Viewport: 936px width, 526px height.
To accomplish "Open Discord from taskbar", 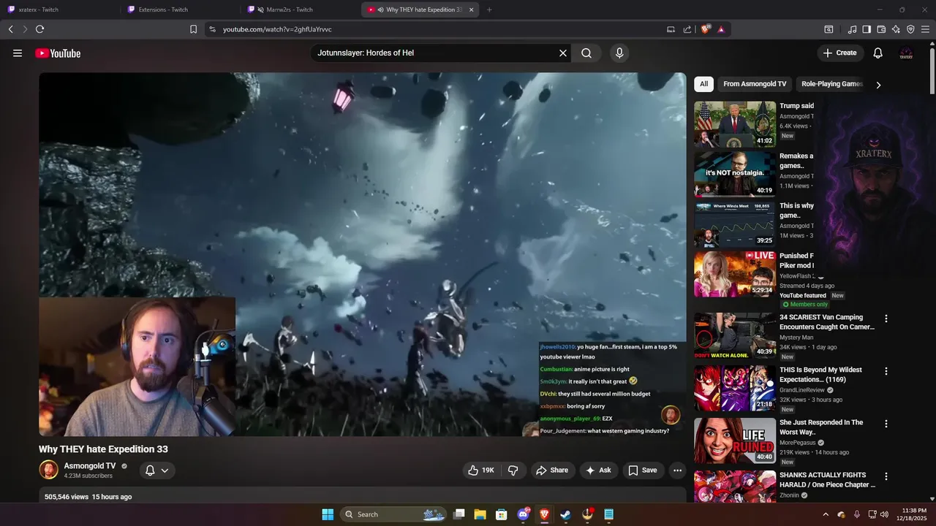I will click(523, 514).
